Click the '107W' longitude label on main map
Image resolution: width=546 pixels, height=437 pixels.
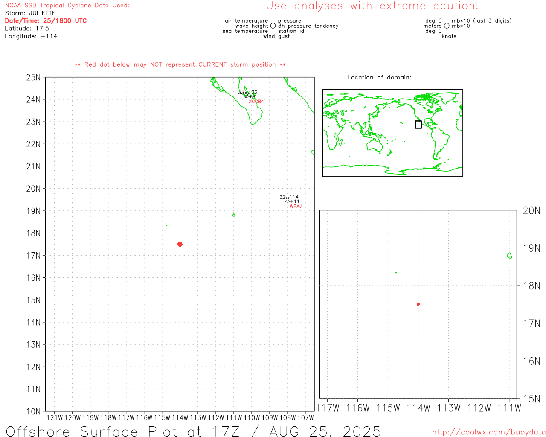(x=305, y=418)
